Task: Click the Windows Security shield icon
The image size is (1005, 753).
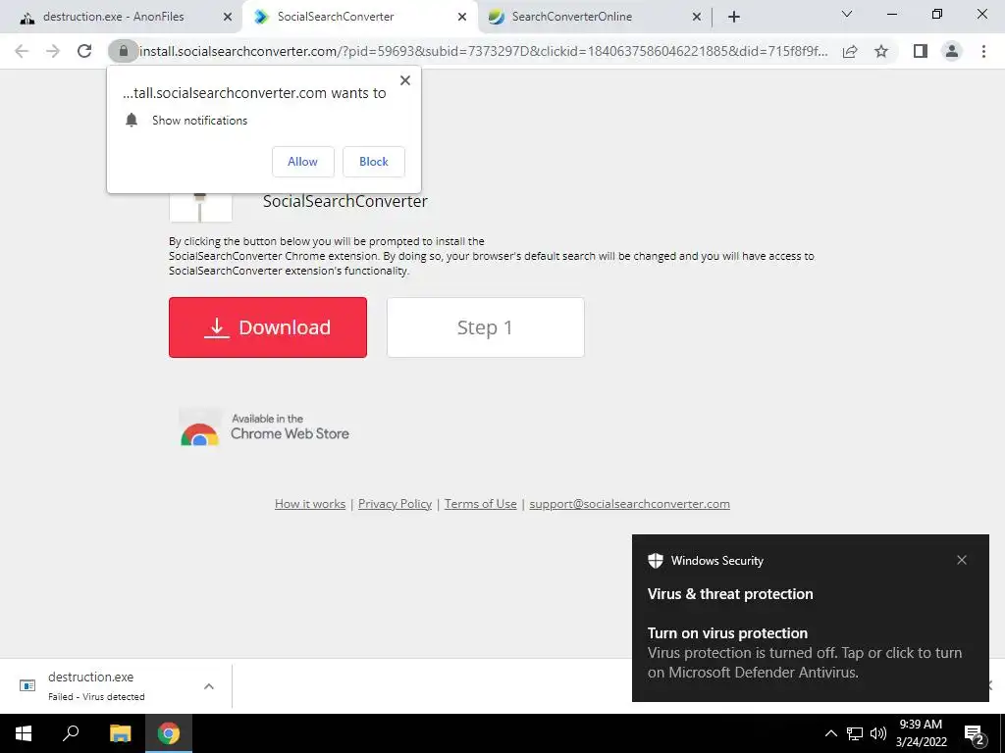Action: 655,561
